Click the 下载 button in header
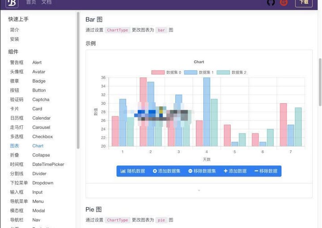Screen dimensions: 322x228 point(304,3)
